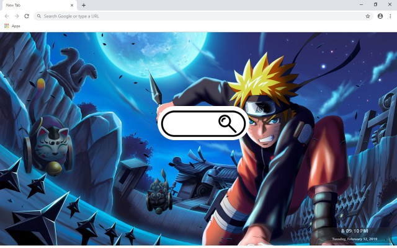397x248 pixels.
Task: Close the Chrome window
Action: 390,4
